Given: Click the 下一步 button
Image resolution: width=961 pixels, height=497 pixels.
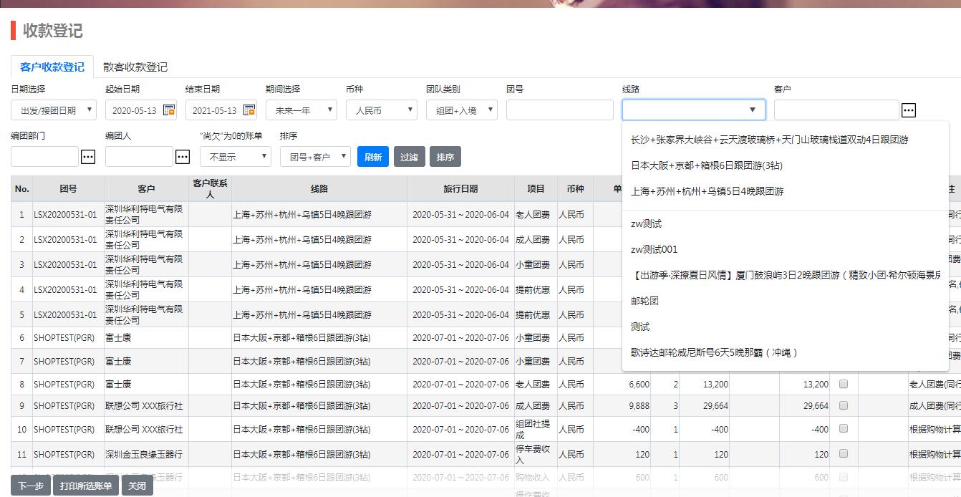Looking at the screenshot, I should (31, 486).
